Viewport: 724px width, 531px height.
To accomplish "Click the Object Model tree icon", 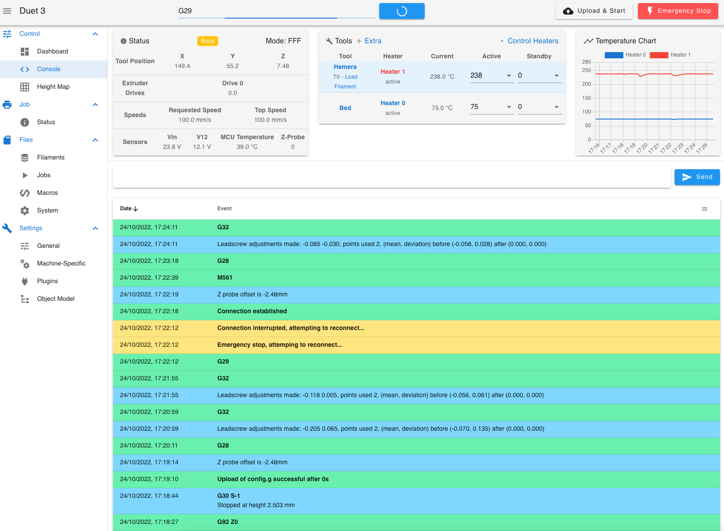I will [25, 299].
